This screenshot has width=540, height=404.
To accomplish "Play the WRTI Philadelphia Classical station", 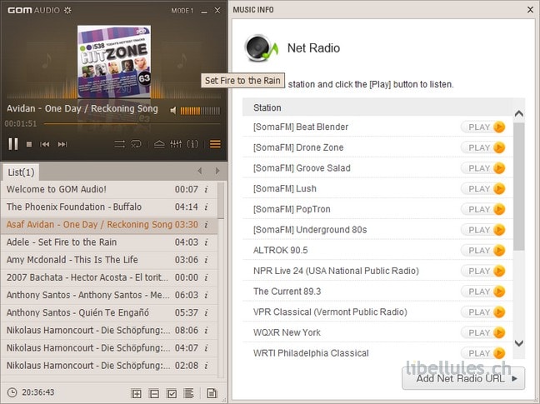I will [483, 353].
